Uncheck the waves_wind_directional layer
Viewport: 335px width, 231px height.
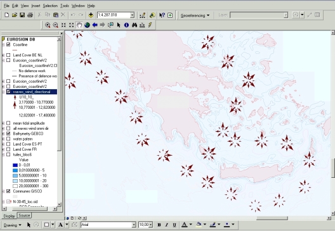(8, 92)
